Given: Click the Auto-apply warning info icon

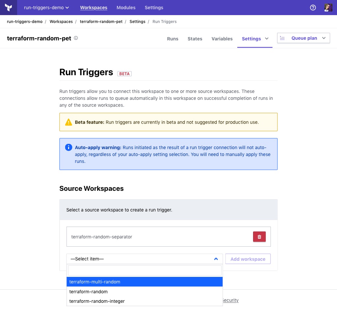Looking at the screenshot, I should pos(68,147).
